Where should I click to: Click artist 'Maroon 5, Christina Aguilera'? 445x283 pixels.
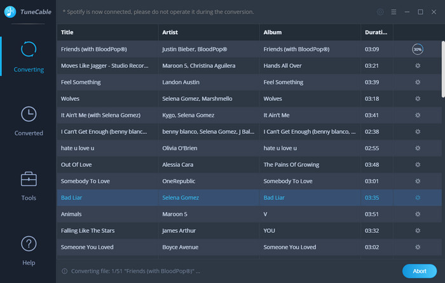coord(198,66)
